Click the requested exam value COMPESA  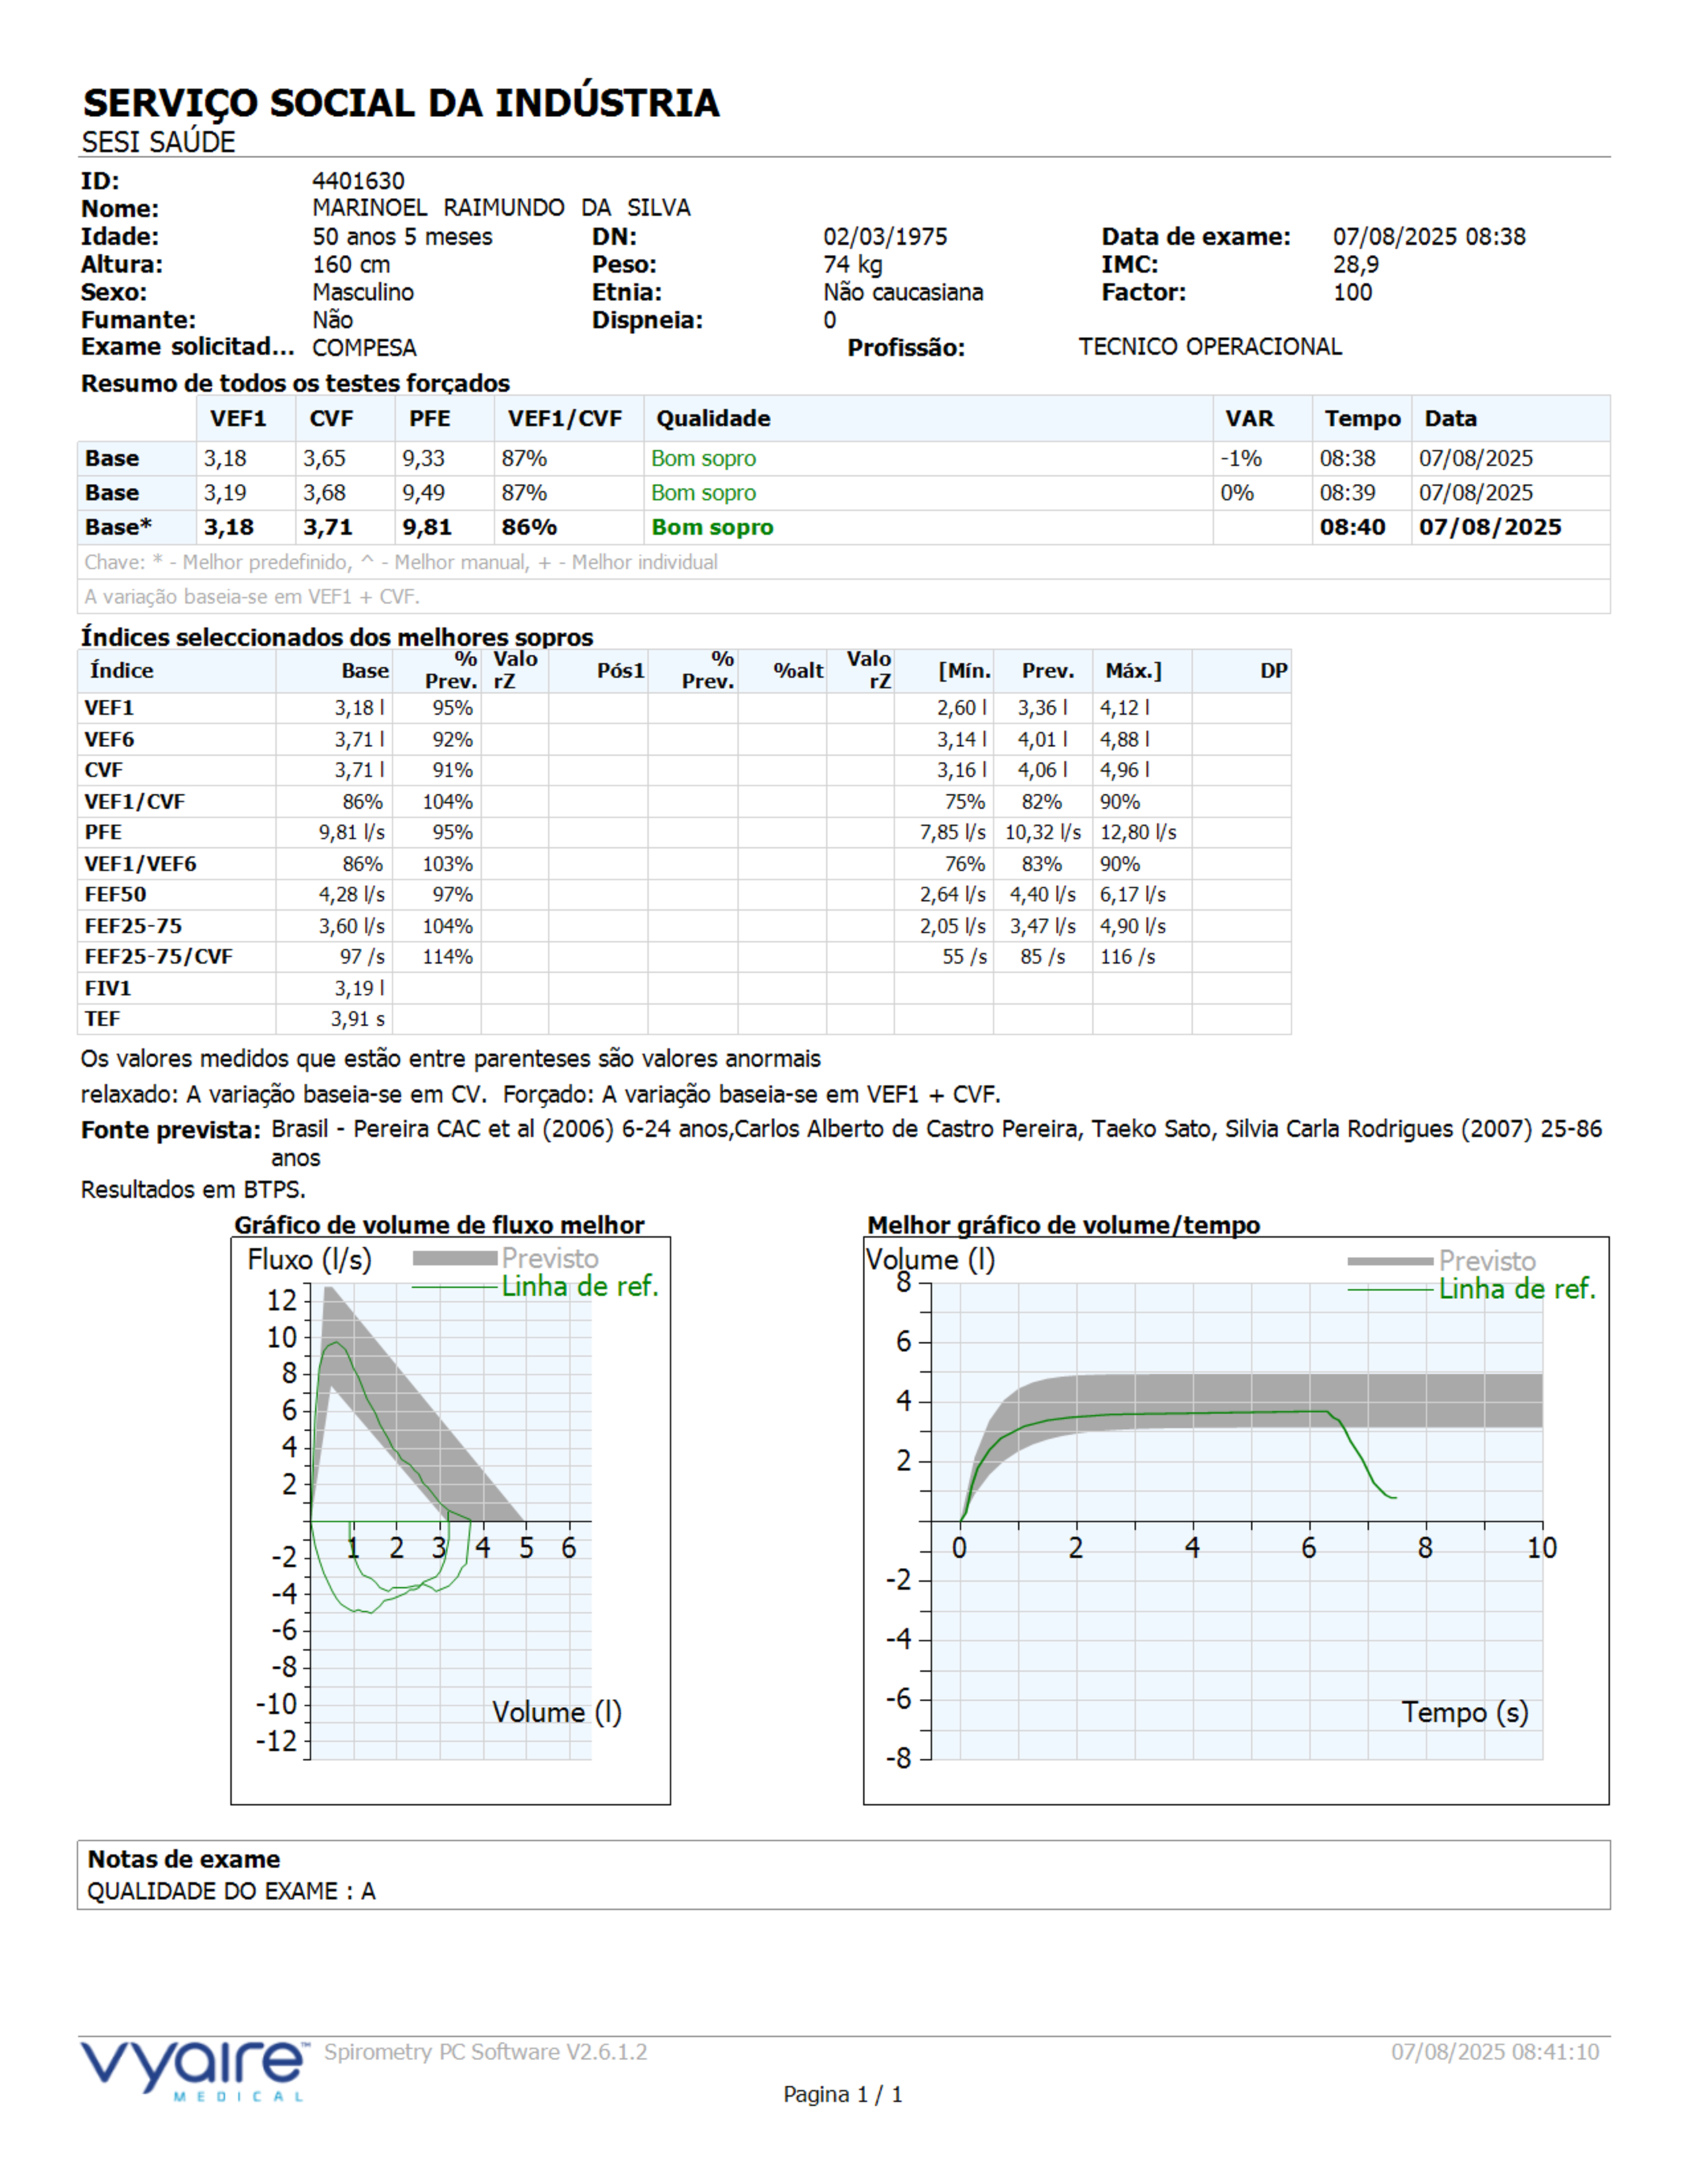(364, 348)
